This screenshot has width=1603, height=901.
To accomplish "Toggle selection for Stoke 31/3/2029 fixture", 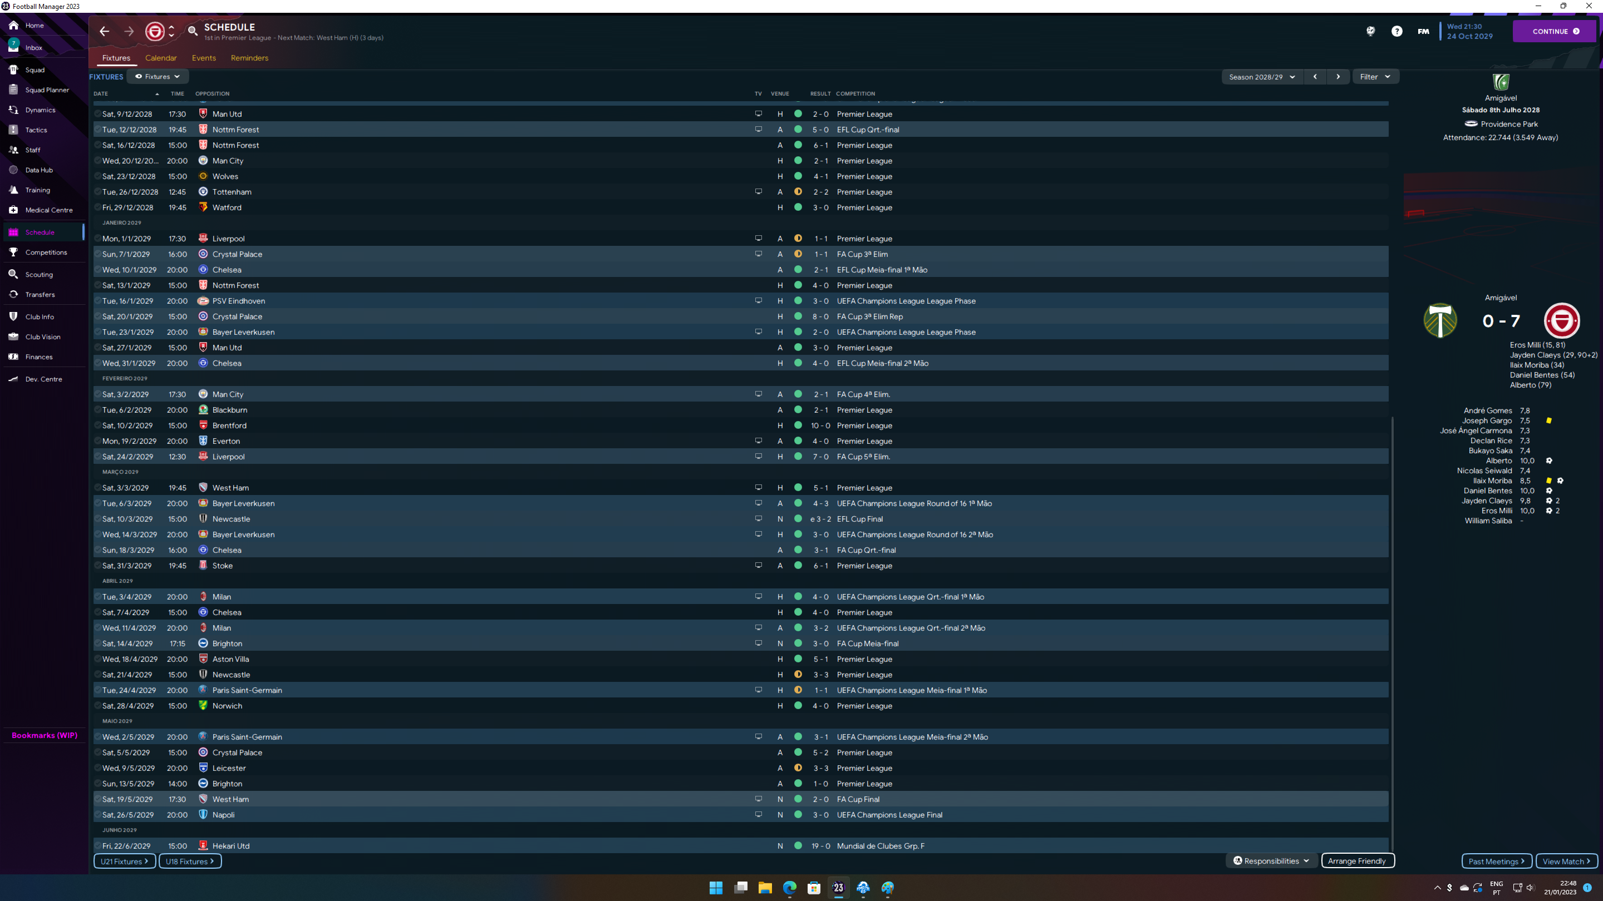I will pos(98,566).
